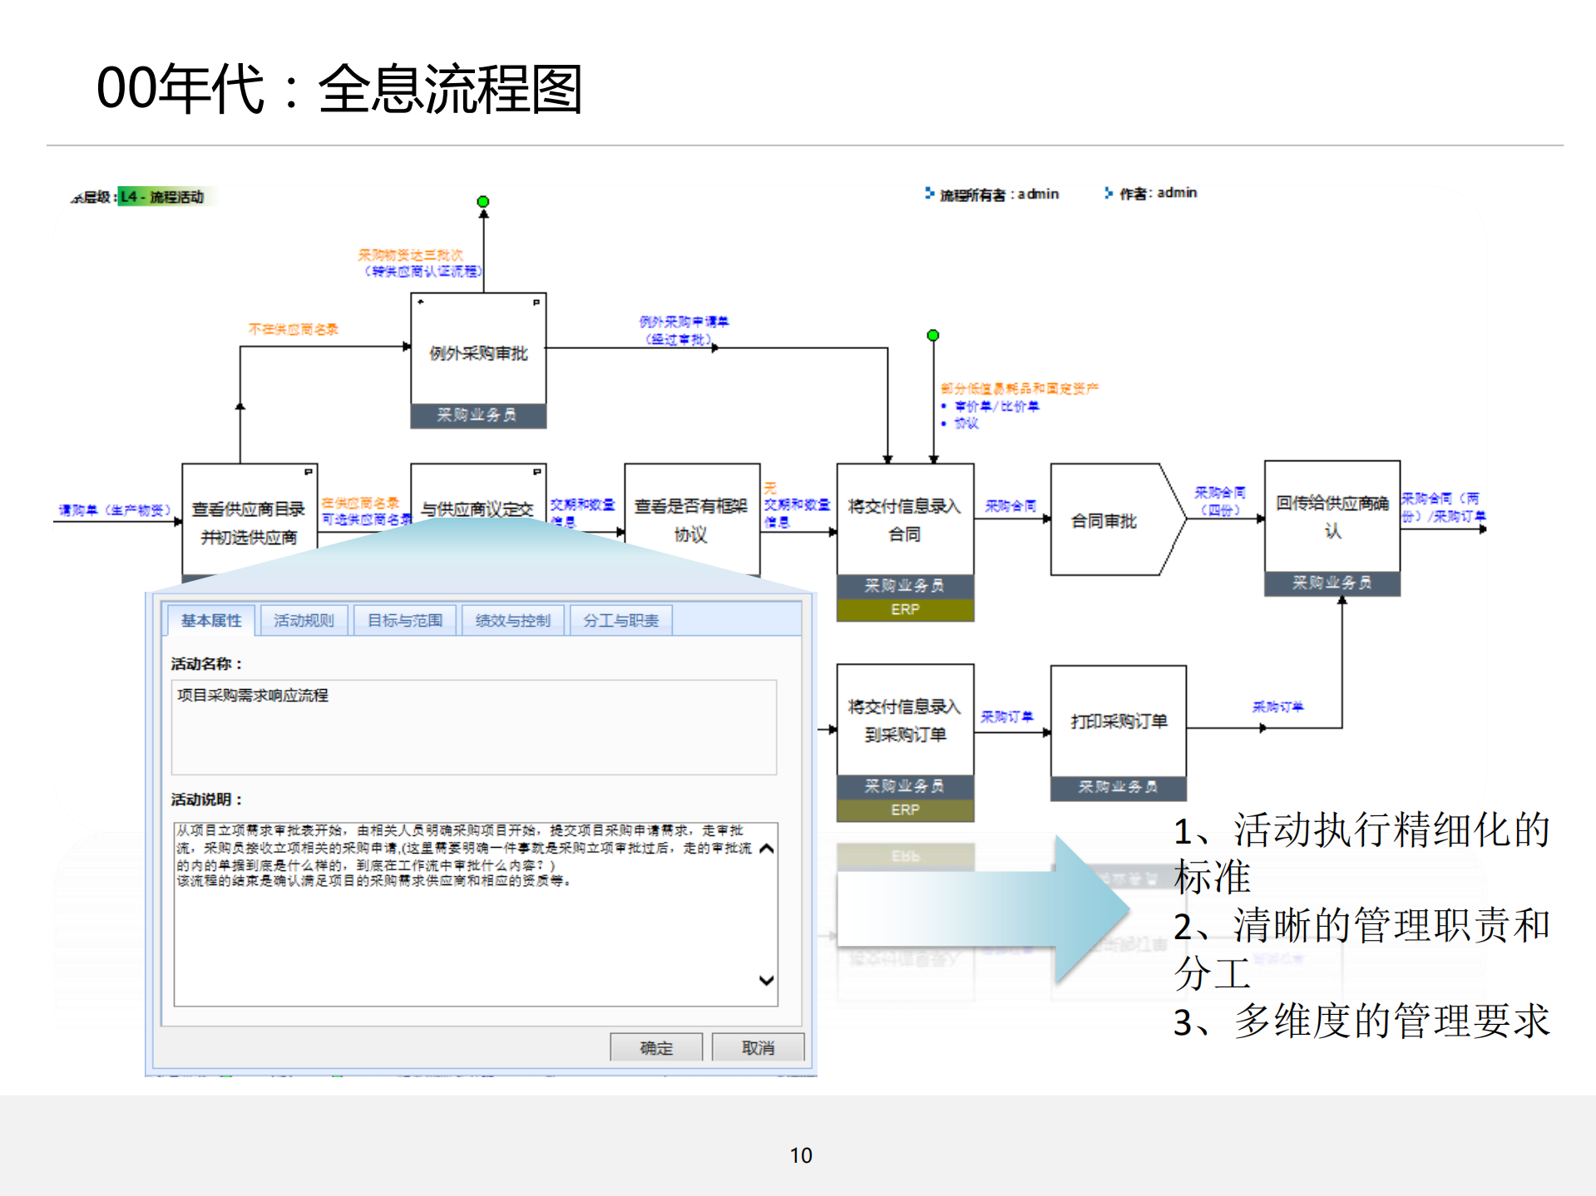1596x1196 pixels.
Task: Click the L4 - 流程活动 level label
Action: (162, 198)
